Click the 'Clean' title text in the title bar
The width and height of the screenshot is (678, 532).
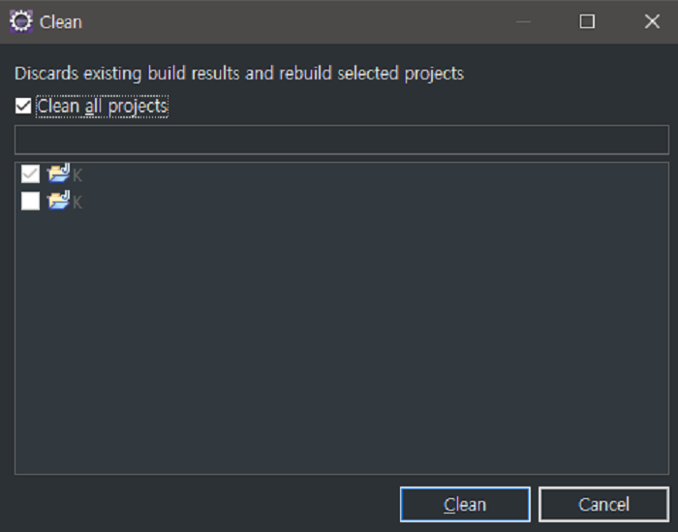61,21
